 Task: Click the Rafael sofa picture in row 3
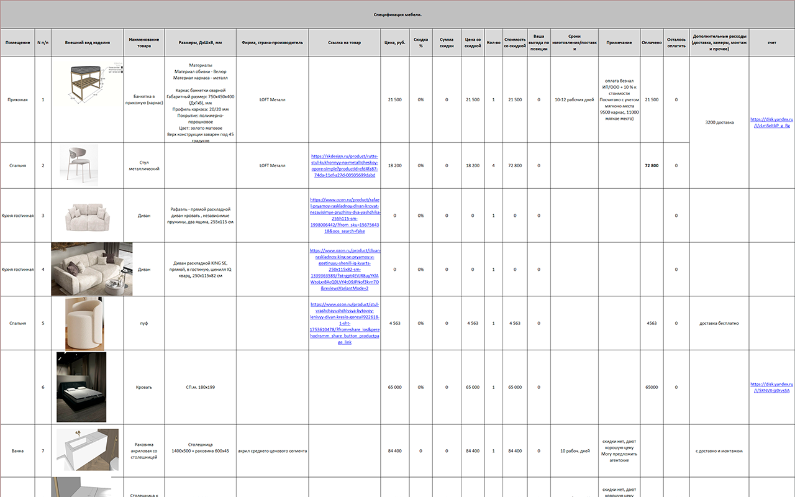[87, 216]
